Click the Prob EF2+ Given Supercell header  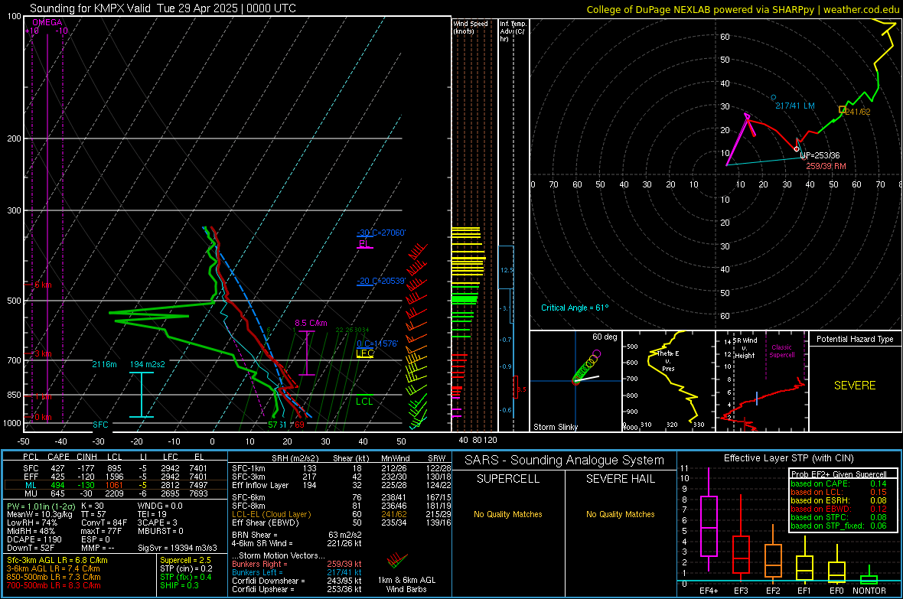point(839,474)
